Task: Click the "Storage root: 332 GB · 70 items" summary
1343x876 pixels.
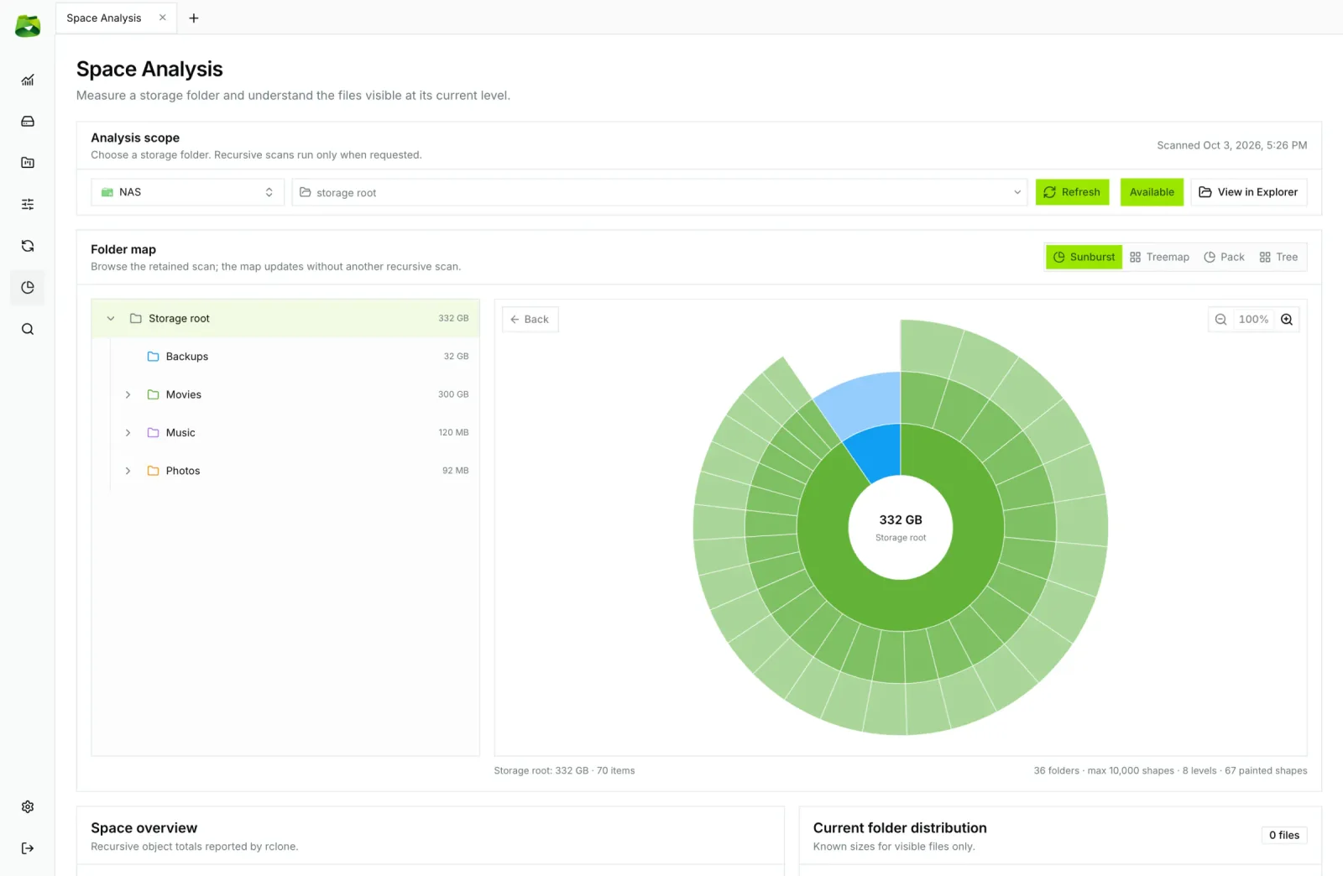Action: click(564, 770)
